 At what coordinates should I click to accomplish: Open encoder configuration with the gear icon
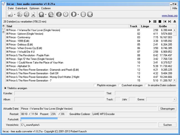(66, 14)
